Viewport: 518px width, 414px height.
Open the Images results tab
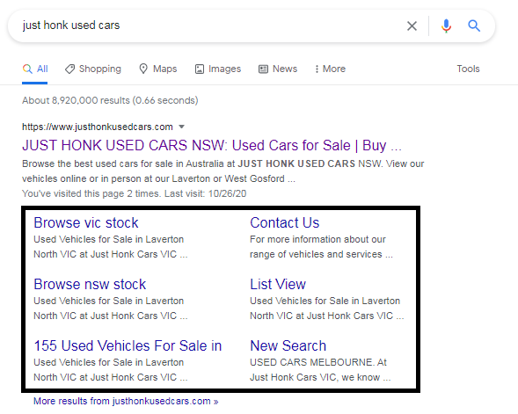218,69
